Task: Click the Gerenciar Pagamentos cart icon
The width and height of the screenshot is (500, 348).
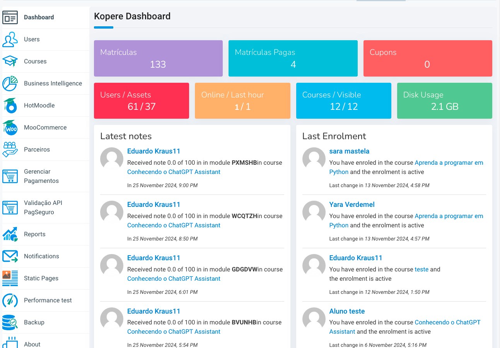Action: tap(10, 176)
